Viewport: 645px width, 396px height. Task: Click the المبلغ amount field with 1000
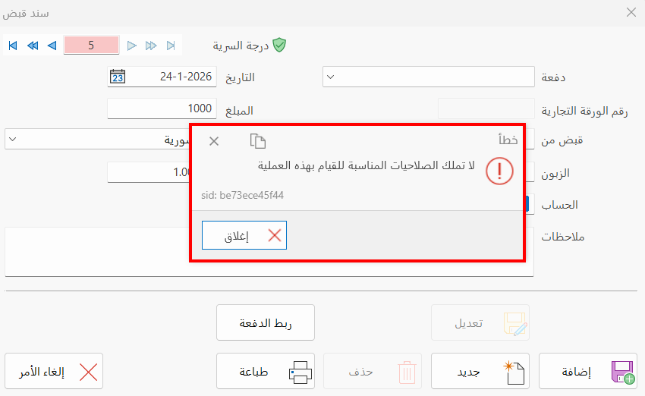[162, 108]
